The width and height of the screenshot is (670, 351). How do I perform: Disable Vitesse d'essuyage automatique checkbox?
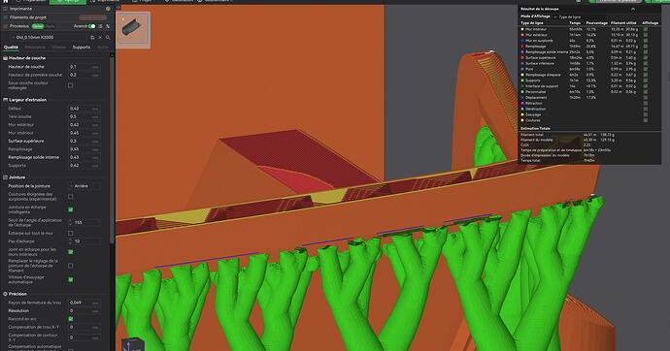click(71, 279)
